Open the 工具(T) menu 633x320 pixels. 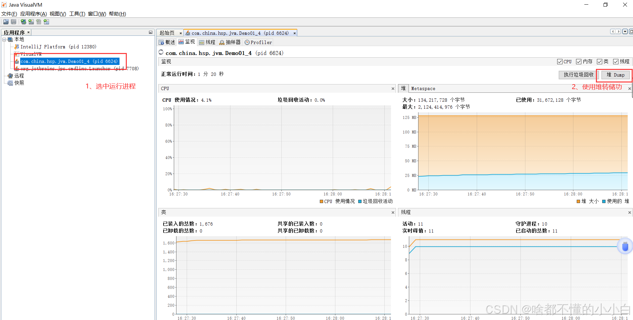(77, 14)
